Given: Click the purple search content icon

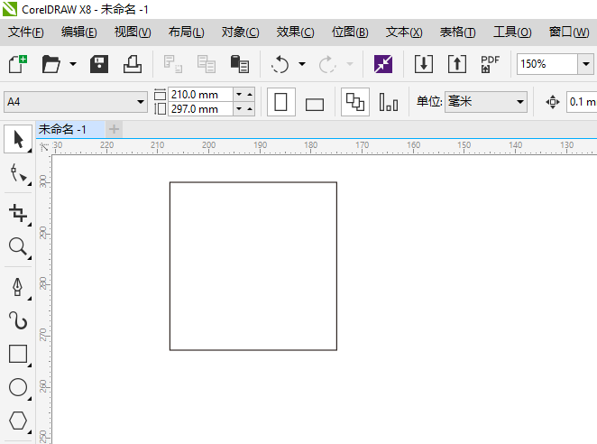Looking at the screenshot, I should point(383,64).
